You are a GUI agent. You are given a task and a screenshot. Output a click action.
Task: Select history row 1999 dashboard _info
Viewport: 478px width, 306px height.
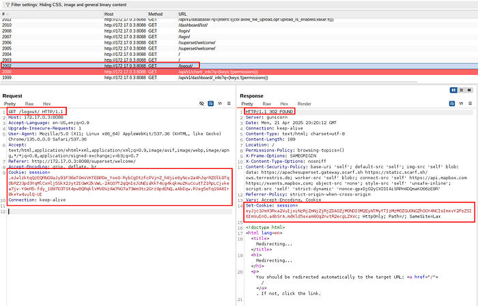239,78
